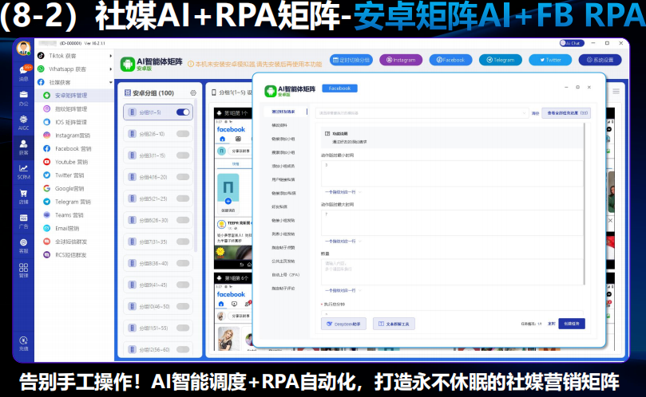
Task: Switch to Telegram top button
Action: tap(501, 60)
